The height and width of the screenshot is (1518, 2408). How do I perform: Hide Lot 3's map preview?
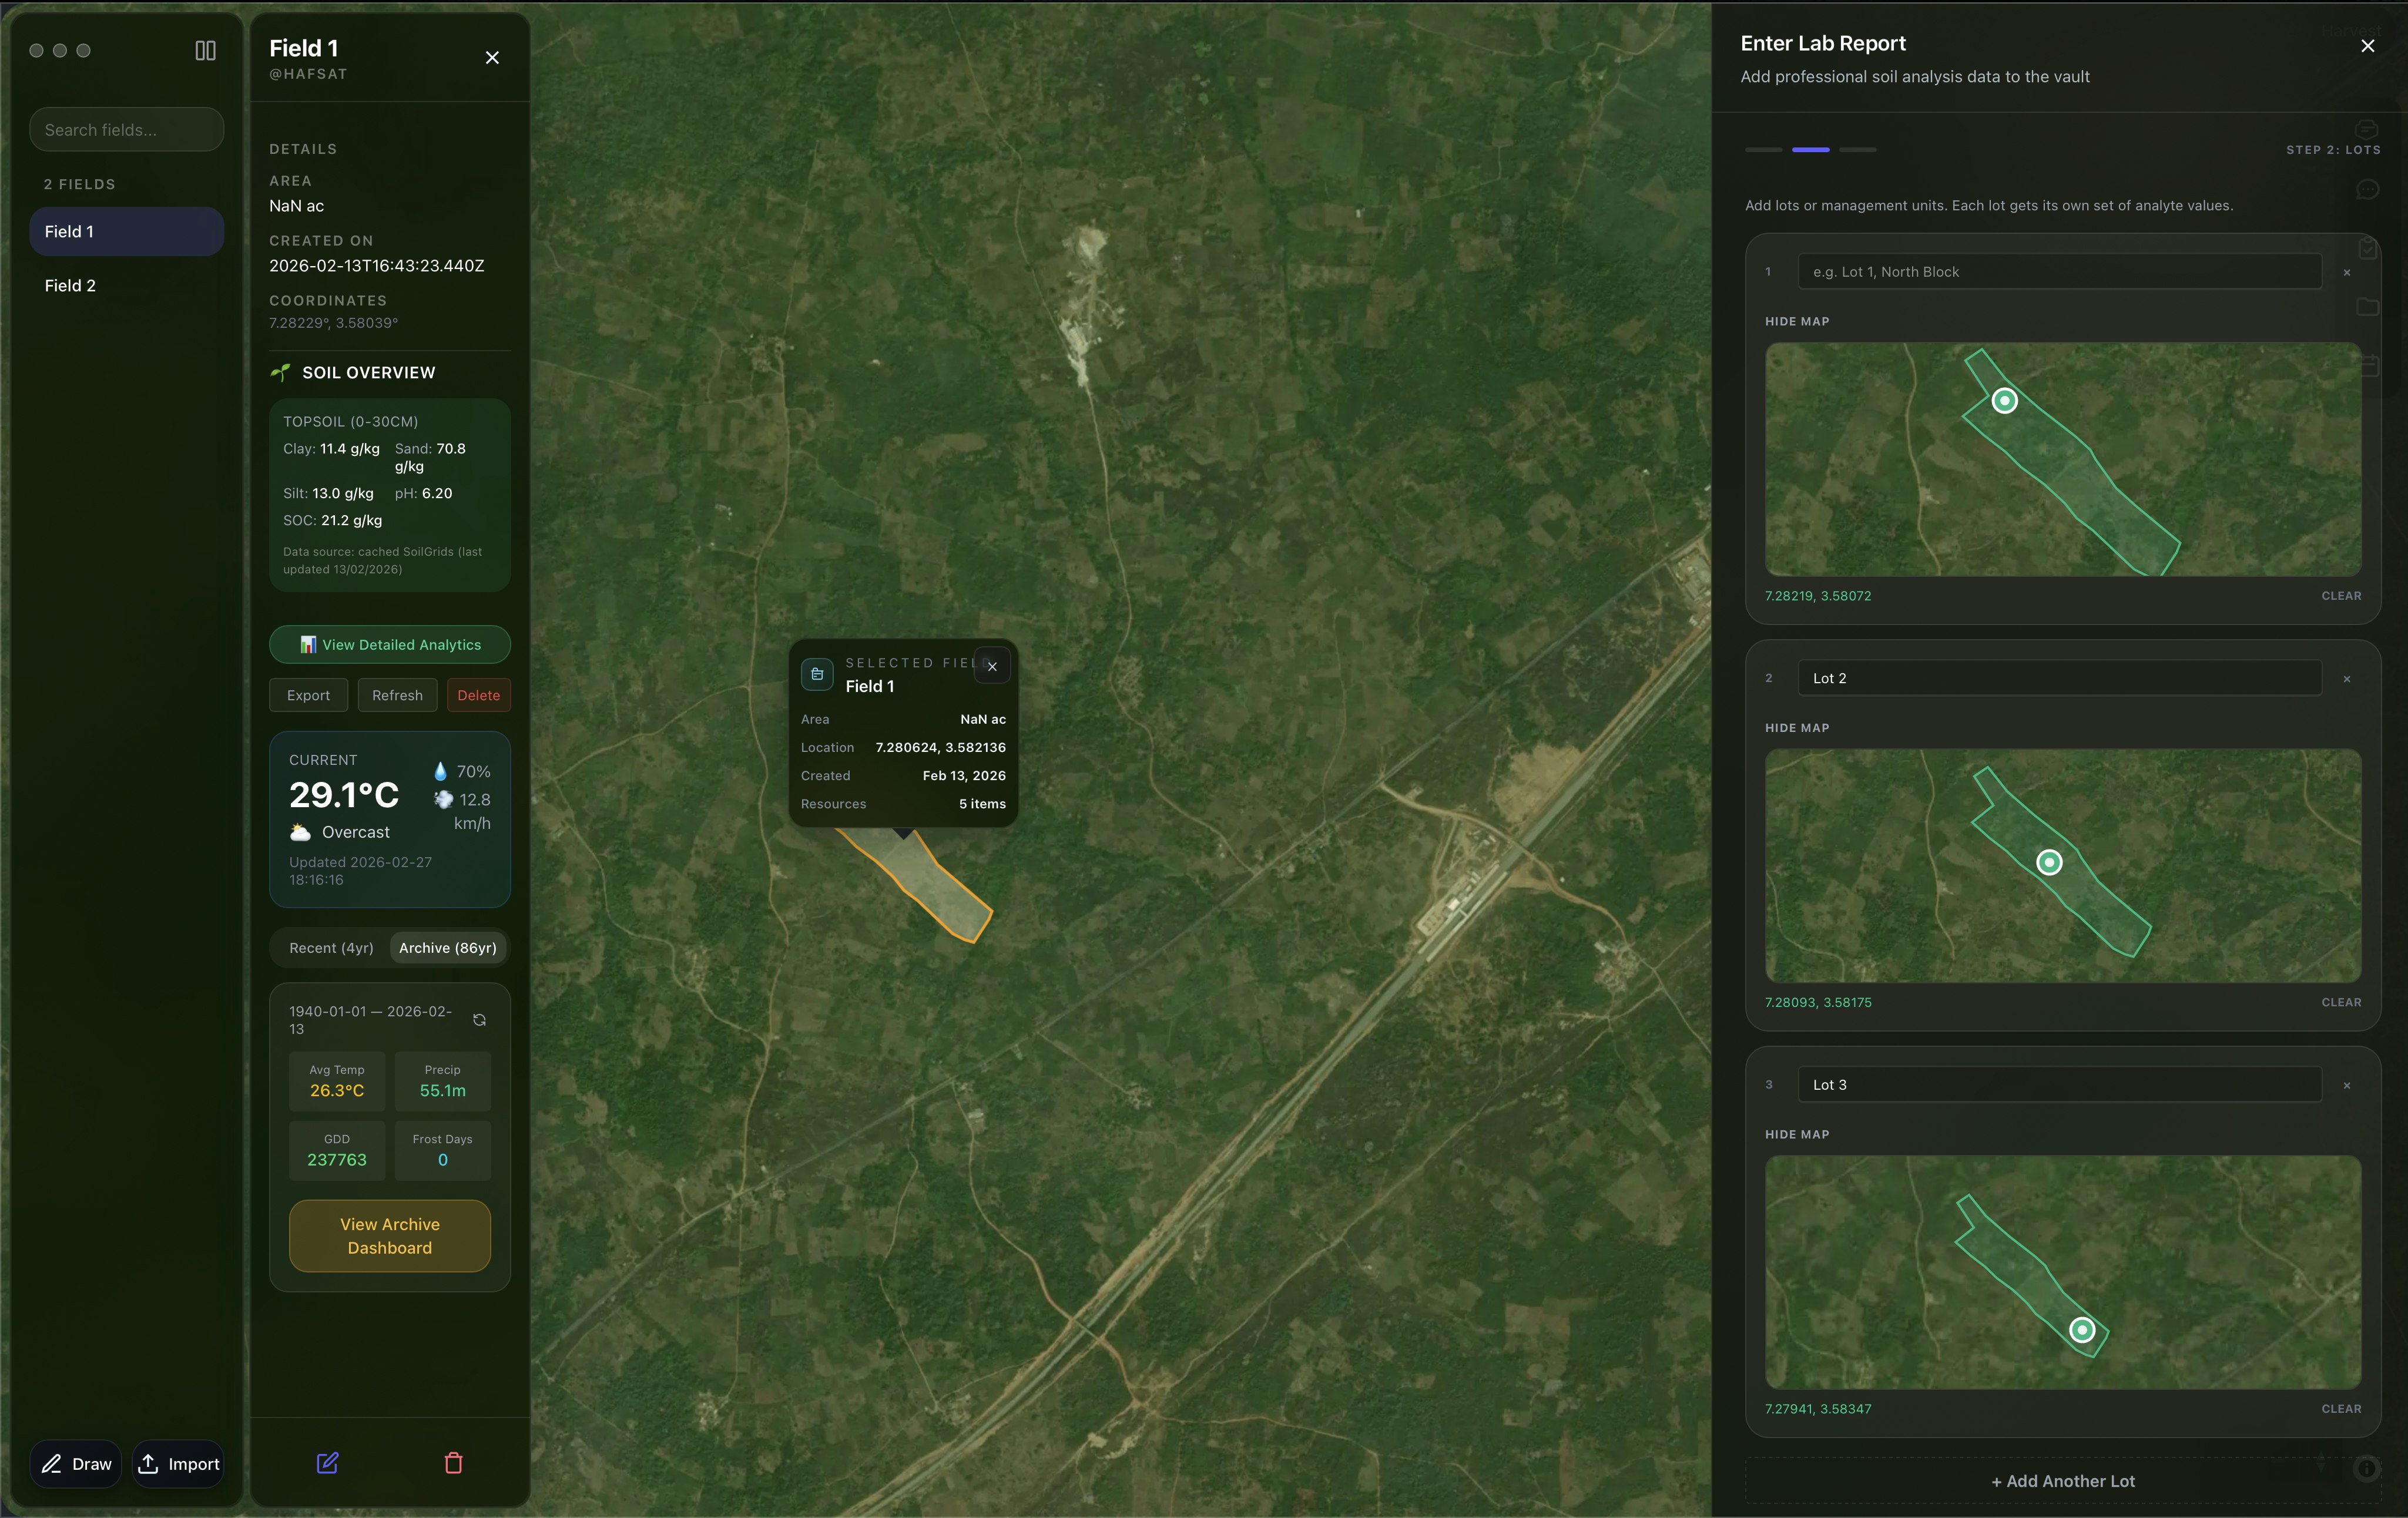coord(1796,1134)
